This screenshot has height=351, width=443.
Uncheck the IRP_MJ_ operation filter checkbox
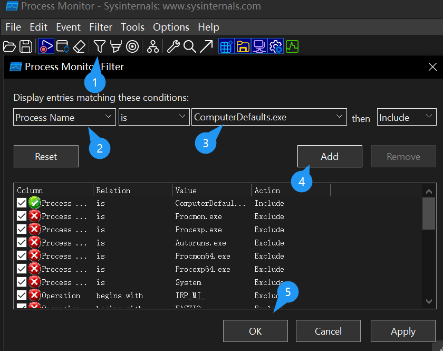[x=22, y=295]
